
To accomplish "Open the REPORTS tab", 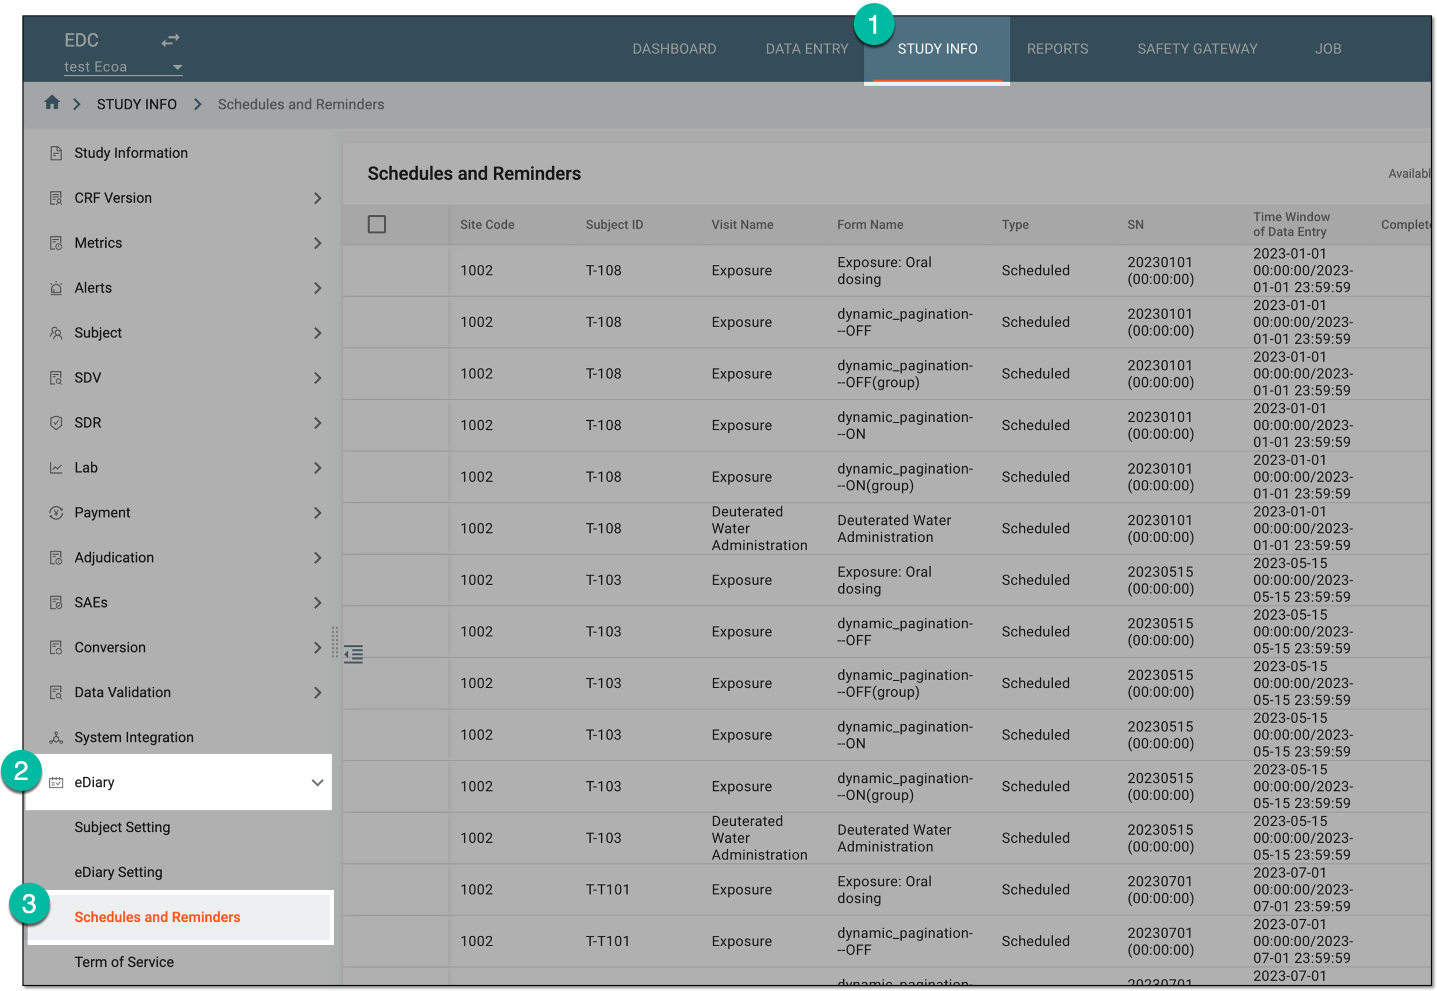I will pyautogui.click(x=1057, y=48).
